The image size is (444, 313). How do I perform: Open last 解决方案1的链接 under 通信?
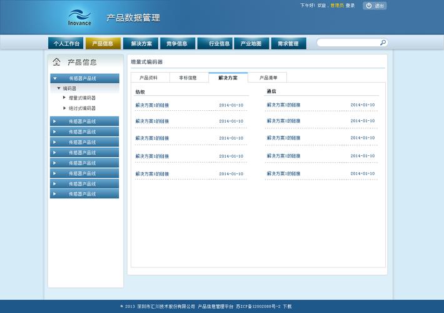(283, 173)
